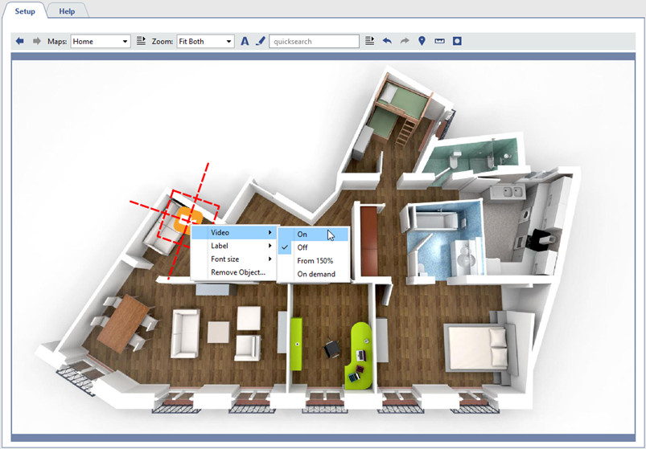Click the letter A font tool icon
Viewport: 646px width, 449px height.
[245, 41]
